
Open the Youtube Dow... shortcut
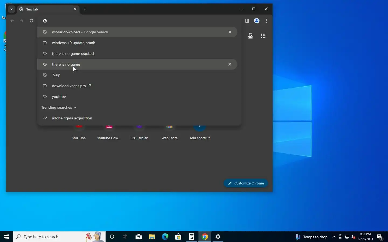(109, 134)
